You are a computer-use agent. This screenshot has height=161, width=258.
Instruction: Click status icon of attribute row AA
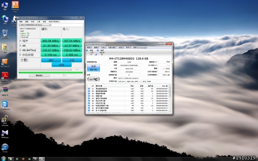coord(89,98)
